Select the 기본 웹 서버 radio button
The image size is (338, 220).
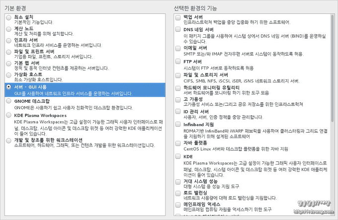point(9,63)
